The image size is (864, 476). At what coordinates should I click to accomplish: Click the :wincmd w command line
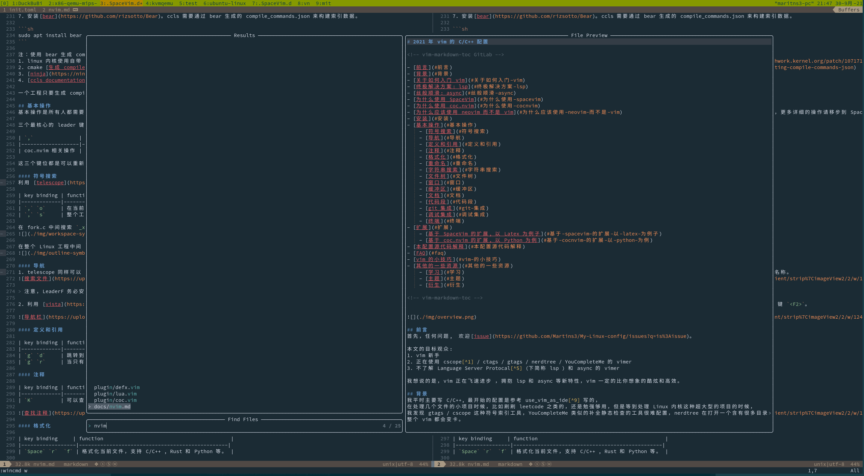tap(14, 471)
